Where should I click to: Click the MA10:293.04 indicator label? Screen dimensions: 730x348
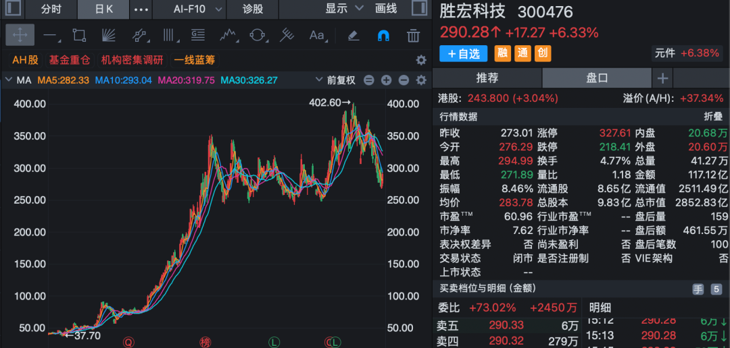[x=124, y=80]
